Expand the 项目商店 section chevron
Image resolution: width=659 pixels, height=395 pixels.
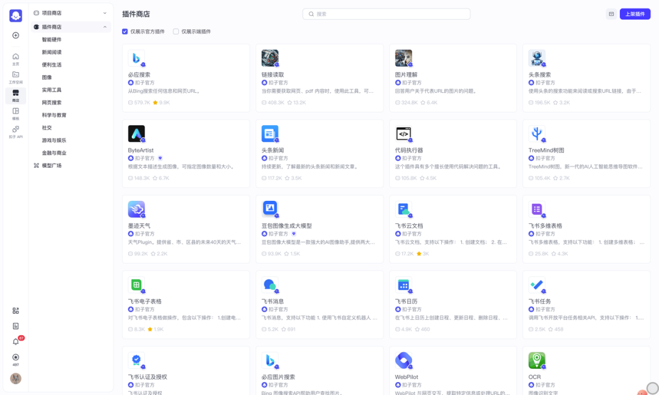tap(105, 13)
